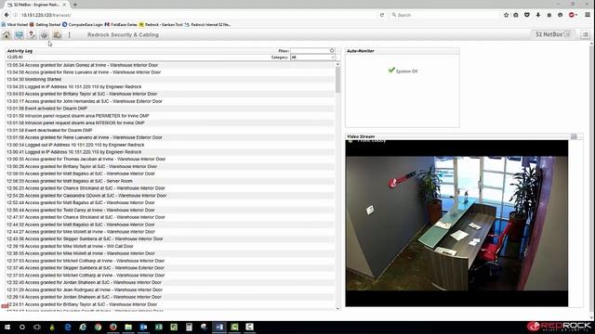595x334 pixels.
Task: Switch to Firefox on the taskbar
Action: [113, 327]
